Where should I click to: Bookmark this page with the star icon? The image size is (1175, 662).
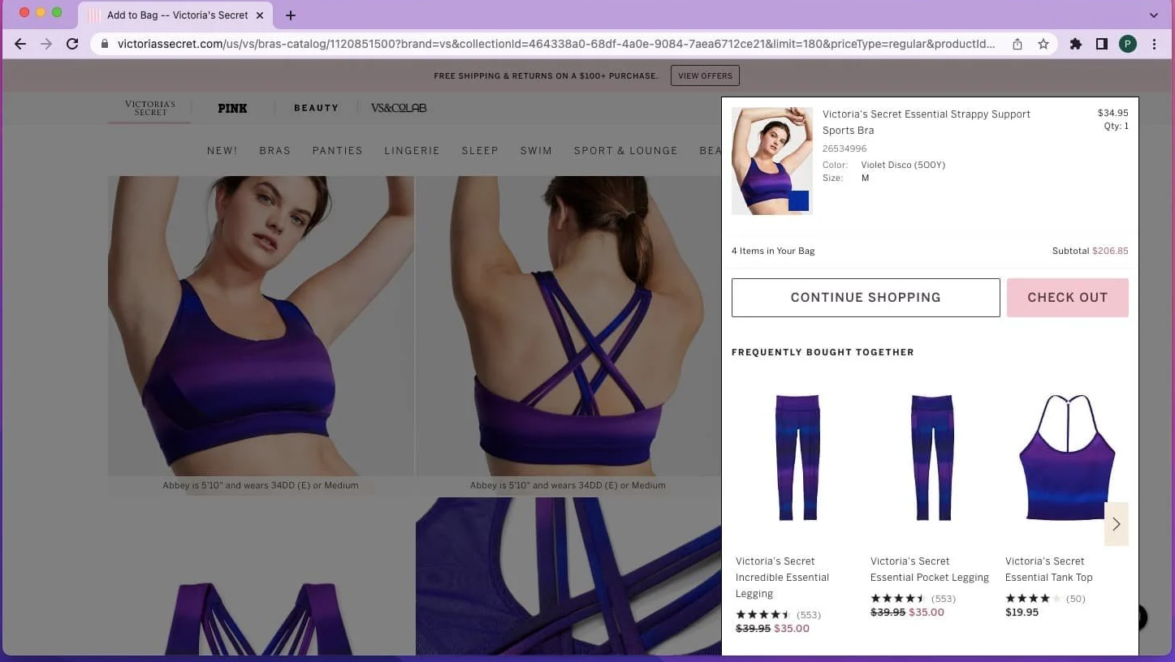(1043, 44)
